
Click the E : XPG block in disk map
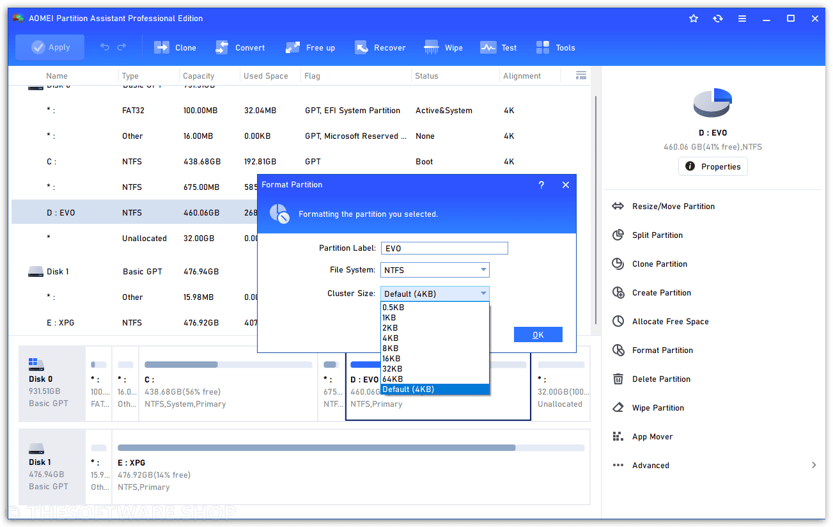point(351,467)
